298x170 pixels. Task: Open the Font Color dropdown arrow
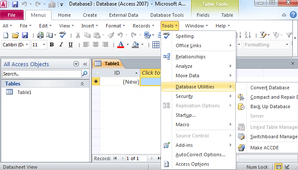(x=128, y=45)
